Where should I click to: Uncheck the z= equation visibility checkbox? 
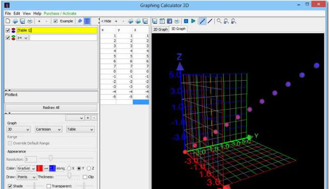[x=8, y=38]
